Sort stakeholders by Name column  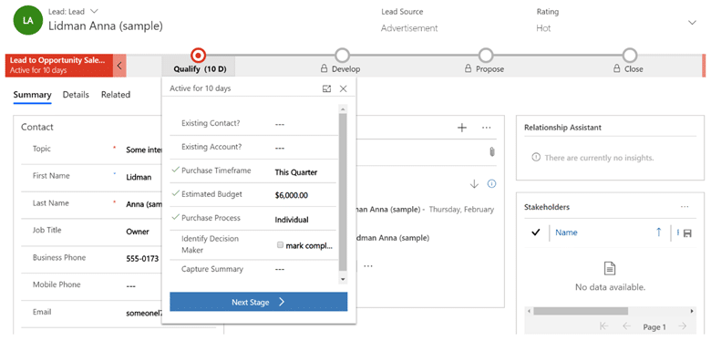point(566,232)
